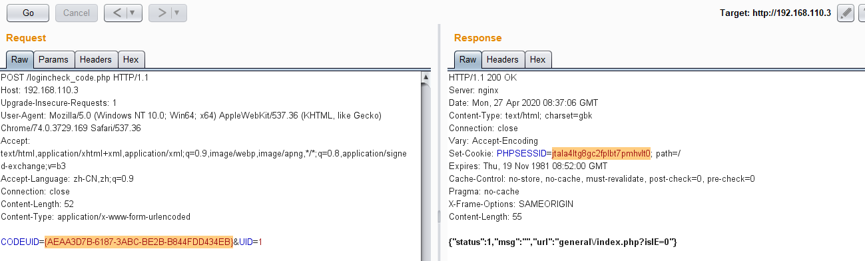Image resolution: width=865 pixels, height=261 pixels.
Task: Click the Target: http://192.168.110.3 label
Action: pyautogui.click(x=775, y=13)
